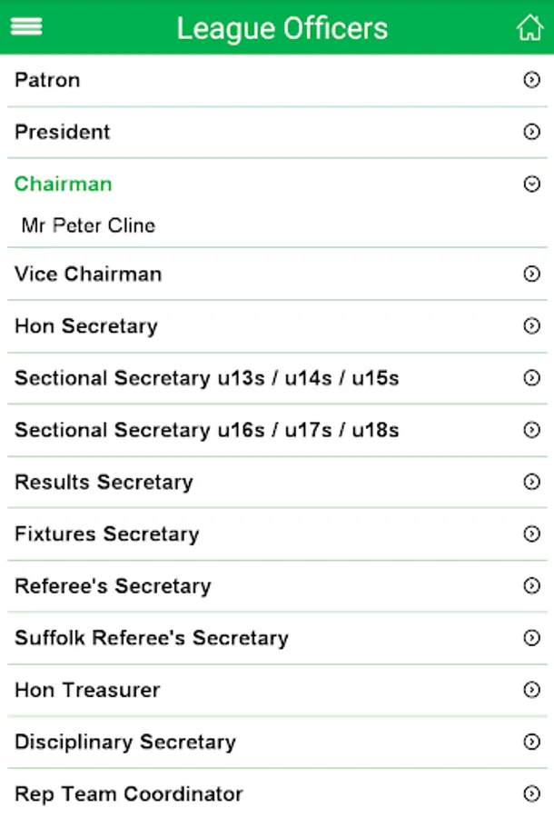This screenshot has width=554, height=818.
Task: Expand Sectional Secretary u13s / u14s / u15s
Action: pyautogui.click(x=207, y=378)
